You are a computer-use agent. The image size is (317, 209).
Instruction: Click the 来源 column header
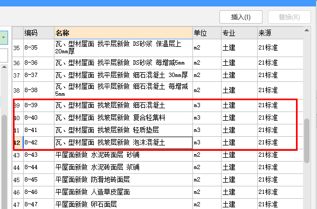(280, 33)
